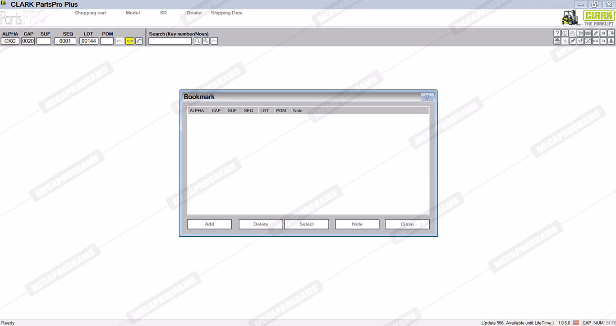Screen dimensions: 616x326
Task: Click the LOT toolbar icon
Action: tap(596, 41)
